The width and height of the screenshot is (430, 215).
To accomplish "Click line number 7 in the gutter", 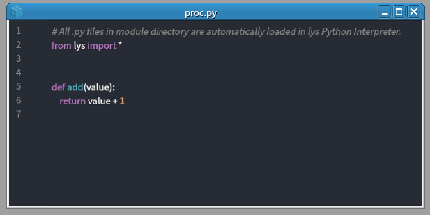I will coord(18,115).
